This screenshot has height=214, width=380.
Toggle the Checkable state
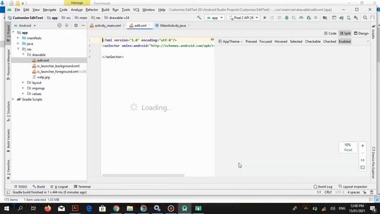coord(313,42)
